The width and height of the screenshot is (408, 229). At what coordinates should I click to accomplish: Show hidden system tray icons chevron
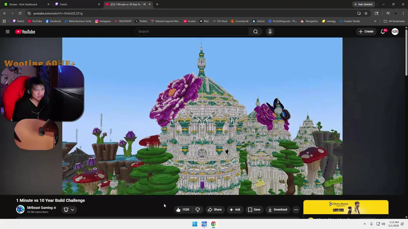click(x=365, y=224)
